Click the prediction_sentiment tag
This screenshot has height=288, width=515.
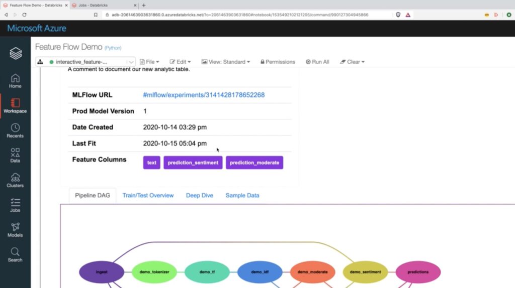click(193, 163)
